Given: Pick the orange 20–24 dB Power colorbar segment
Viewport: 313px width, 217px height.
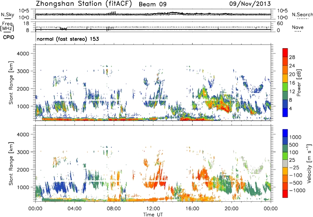Looking at the screenshot, I should (x=285, y=70).
